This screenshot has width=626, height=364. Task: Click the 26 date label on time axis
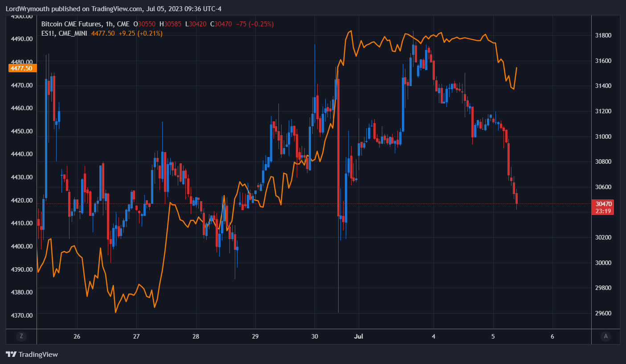[77, 336]
